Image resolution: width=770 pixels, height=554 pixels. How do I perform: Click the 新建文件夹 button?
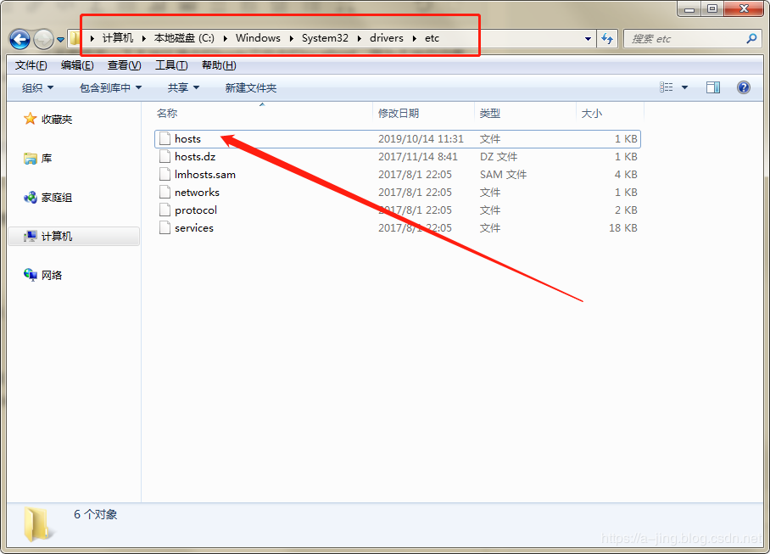point(250,87)
